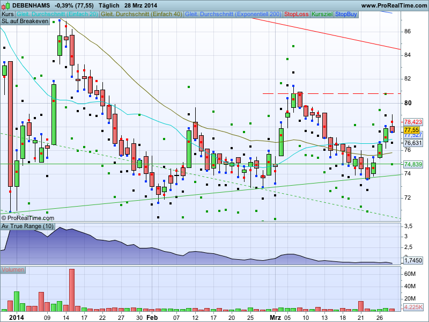Open the Gleit. Durchschnitt (Einfach 20) settings

(x=57, y=14)
